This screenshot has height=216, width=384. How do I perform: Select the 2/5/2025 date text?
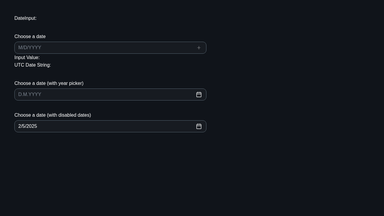pos(28,126)
